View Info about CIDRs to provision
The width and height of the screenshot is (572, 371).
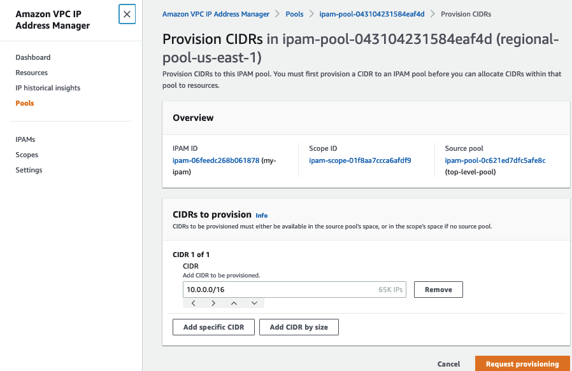261,215
